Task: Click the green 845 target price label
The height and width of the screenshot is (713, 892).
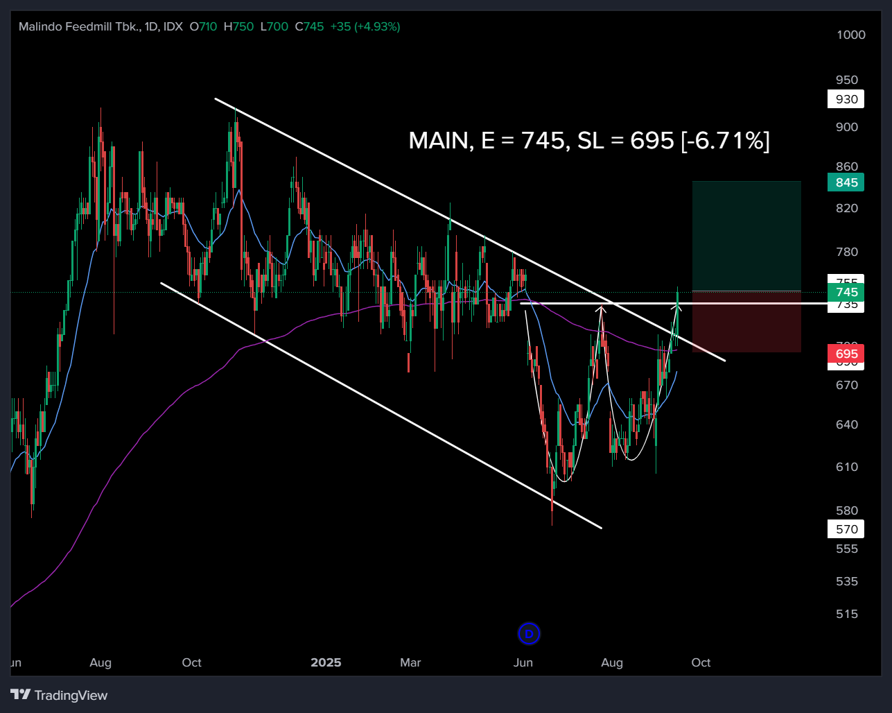Action: click(x=846, y=182)
